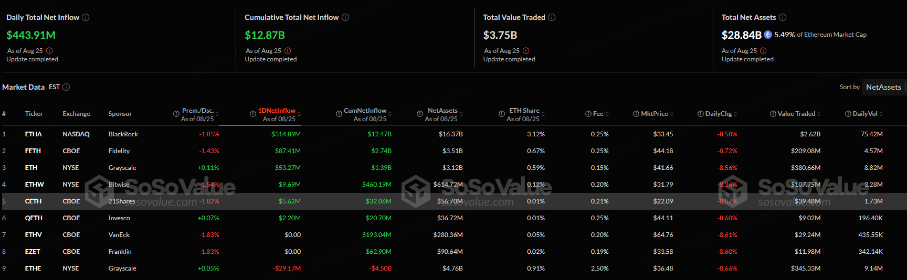The width and height of the screenshot is (907, 280).
Task: Click info icon before the Fee column header
Action: click(x=588, y=114)
